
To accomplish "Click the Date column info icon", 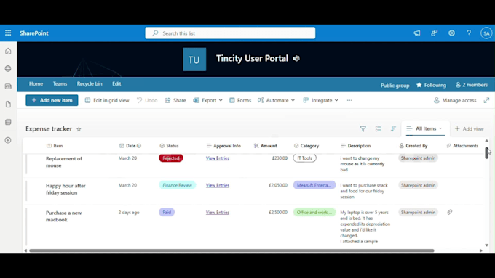I will [139, 146].
